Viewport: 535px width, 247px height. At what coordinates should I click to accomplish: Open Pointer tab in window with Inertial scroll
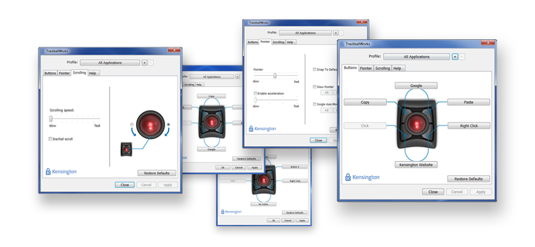click(64, 73)
